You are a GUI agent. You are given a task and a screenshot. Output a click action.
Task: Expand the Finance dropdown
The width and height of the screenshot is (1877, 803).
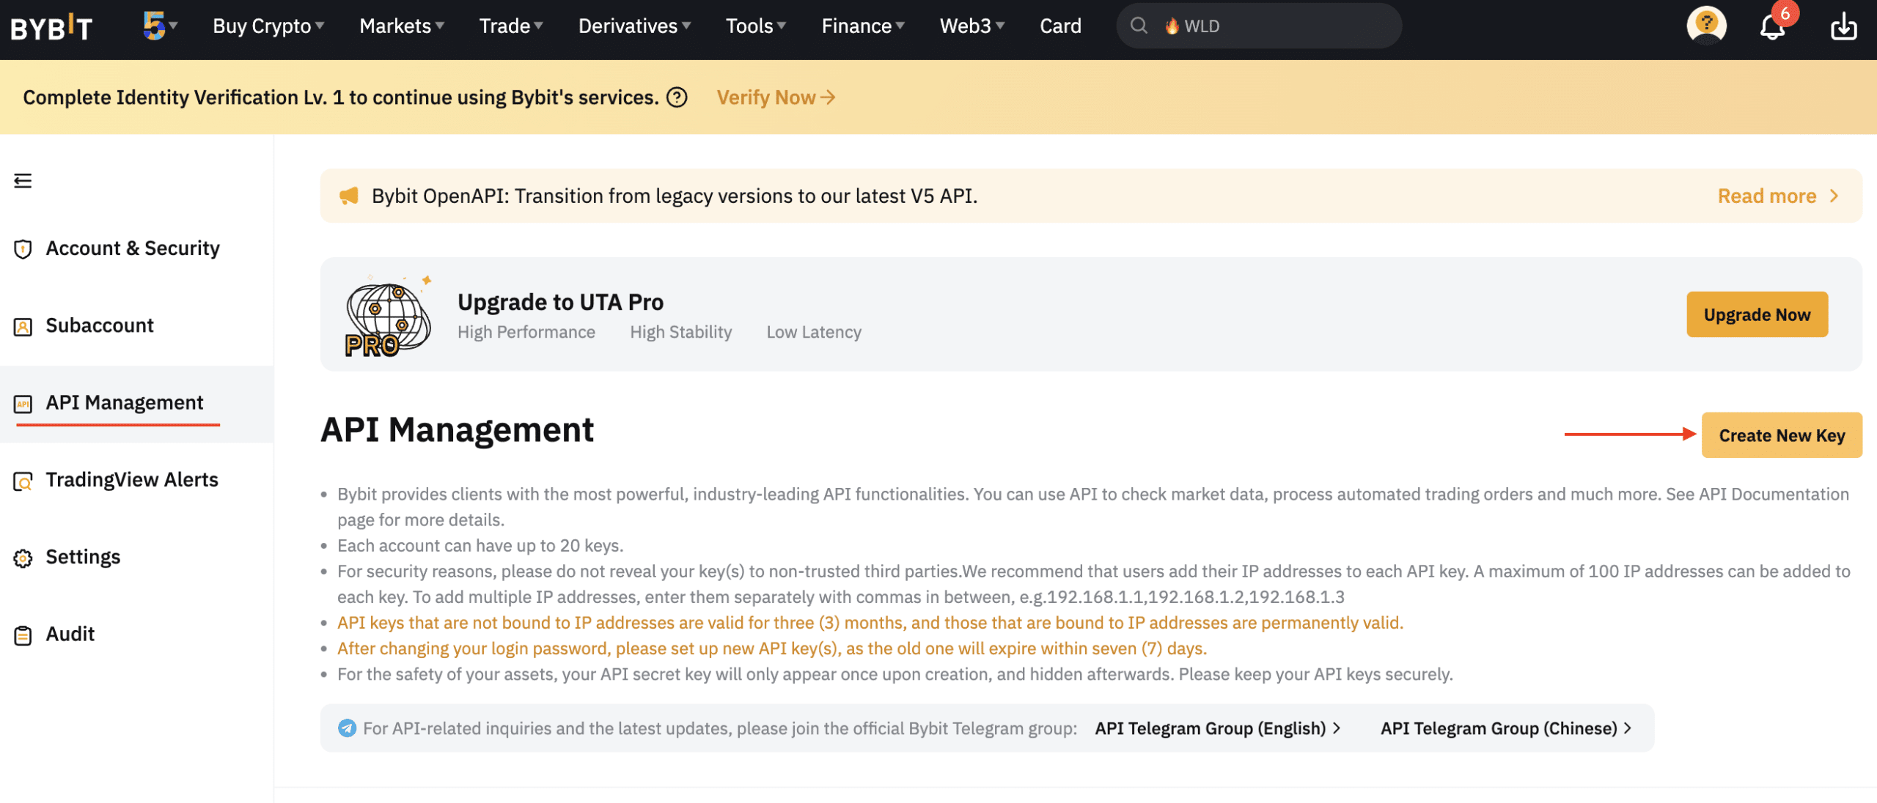point(863,26)
